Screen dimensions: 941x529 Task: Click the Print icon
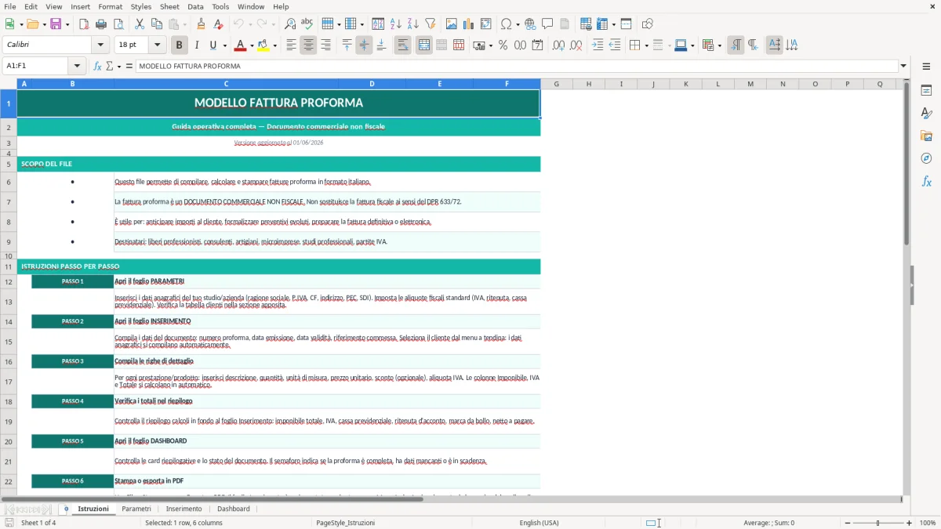coord(101,24)
